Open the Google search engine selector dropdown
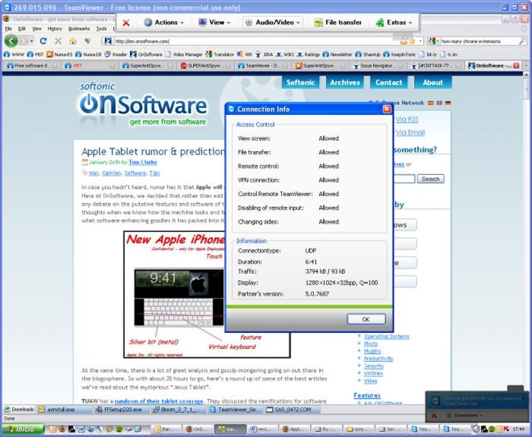Screen dimensions: 532x437 point(433,41)
